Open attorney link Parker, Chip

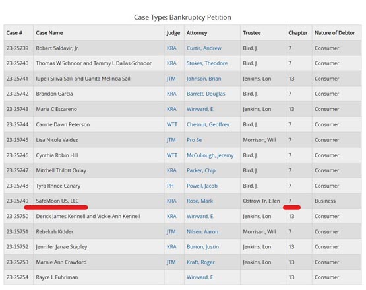pyautogui.click(x=200, y=170)
